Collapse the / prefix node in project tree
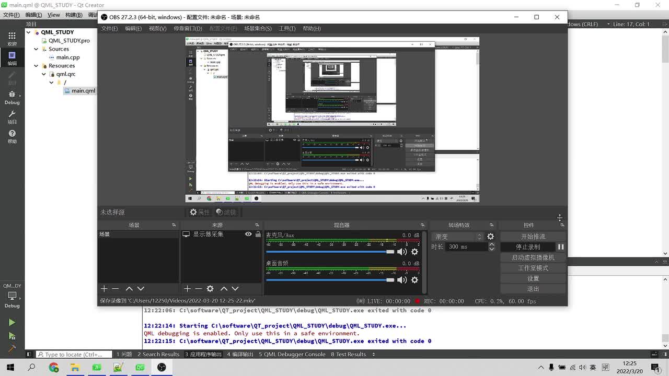The image size is (669, 376). (x=51, y=83)
